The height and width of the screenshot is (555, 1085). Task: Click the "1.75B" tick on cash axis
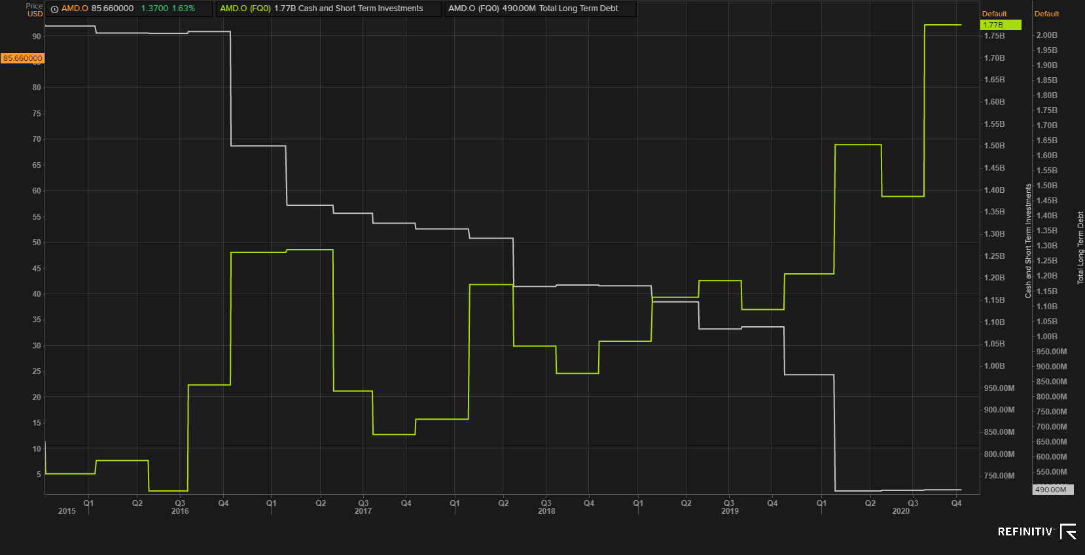click(995, 36)
